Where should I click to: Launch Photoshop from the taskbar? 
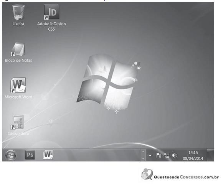30,155
